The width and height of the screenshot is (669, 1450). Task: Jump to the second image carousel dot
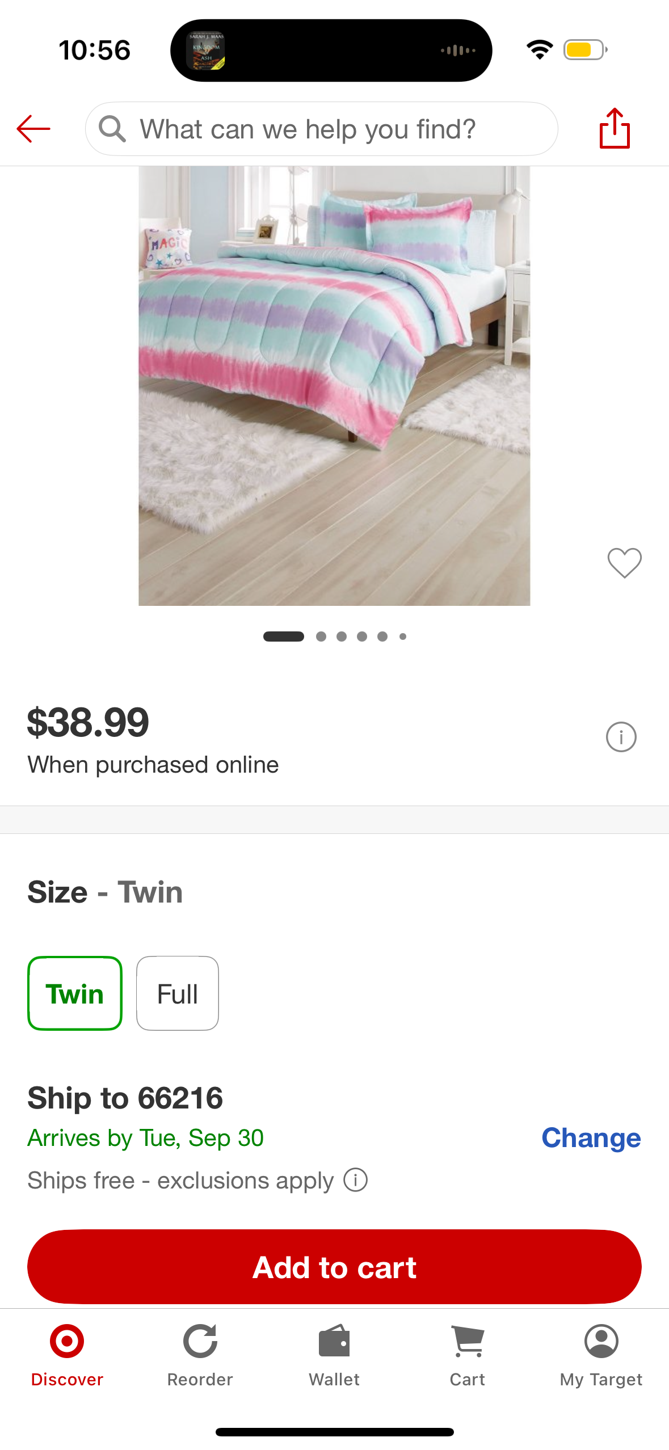(321, 637)
